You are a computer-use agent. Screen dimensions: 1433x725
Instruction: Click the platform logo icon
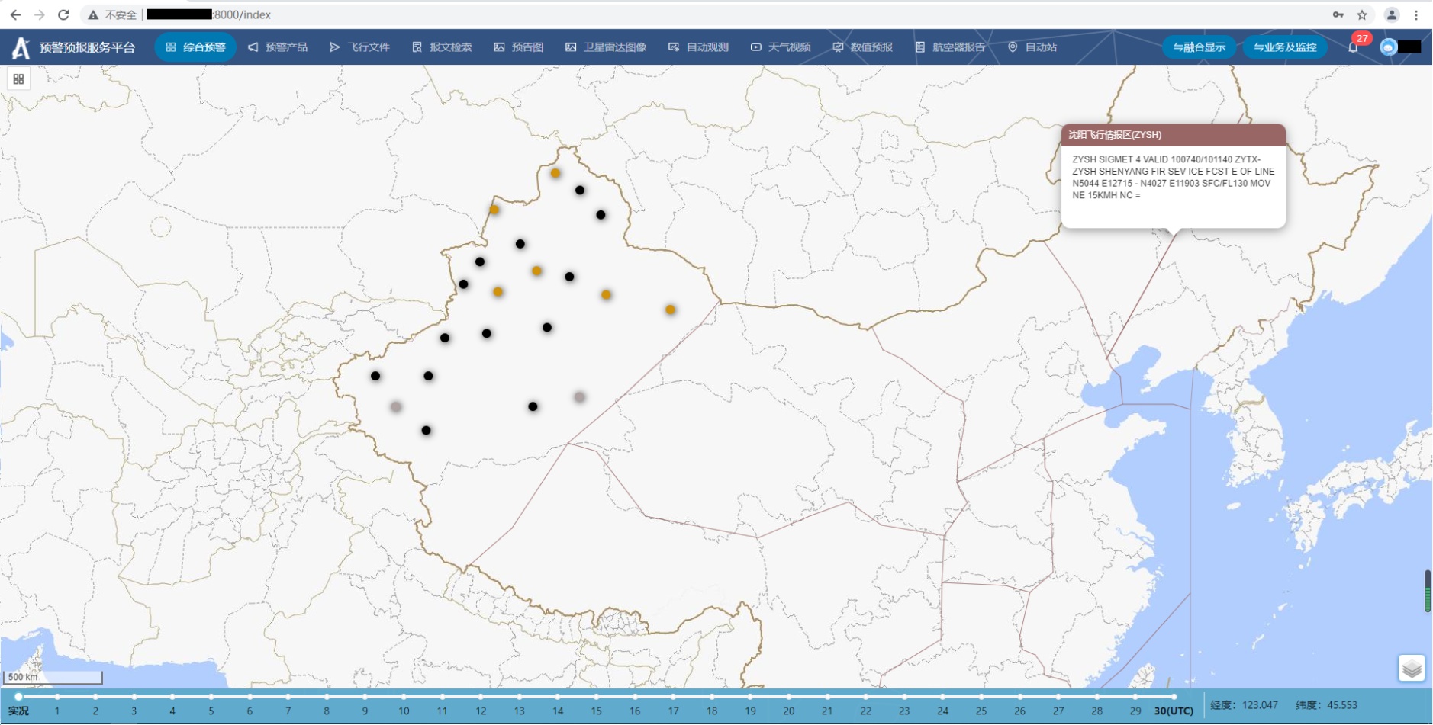click(x=21, y=47)
